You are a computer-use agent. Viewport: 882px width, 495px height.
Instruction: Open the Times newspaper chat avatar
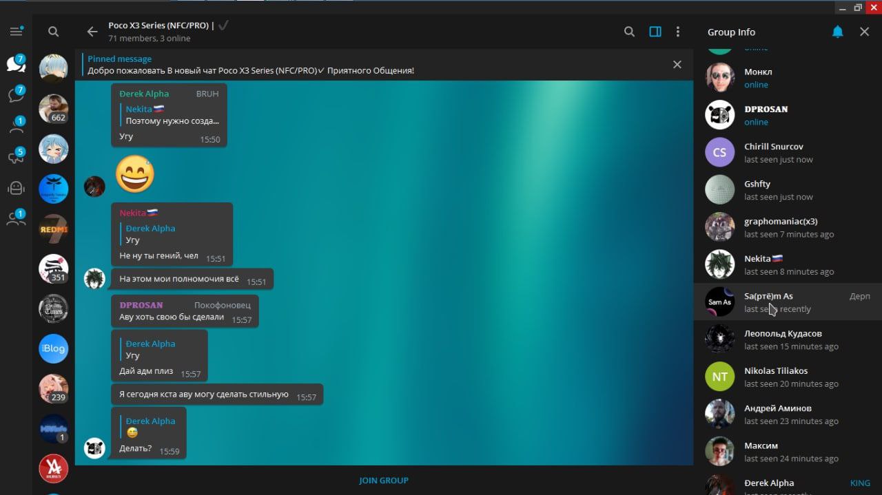54,309
